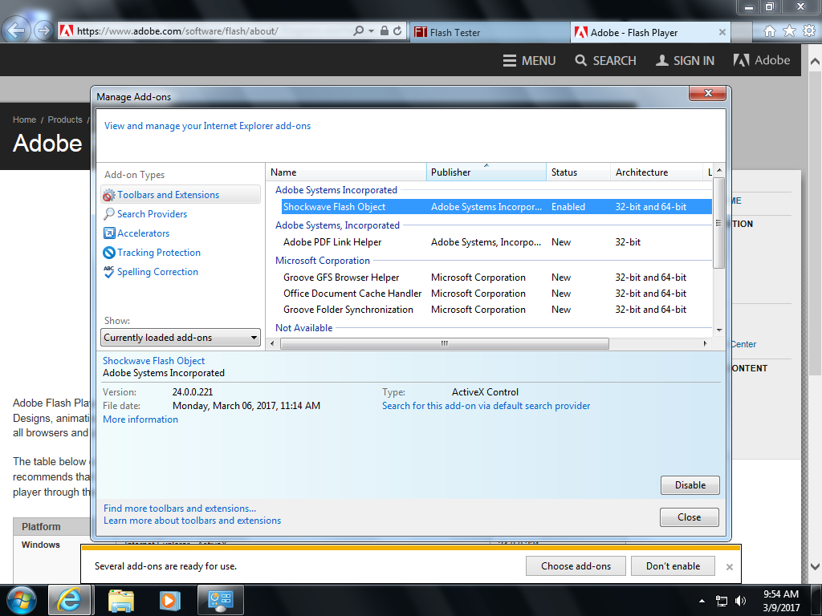
Task: Sort list by Status column header
Action: [578, 172]
